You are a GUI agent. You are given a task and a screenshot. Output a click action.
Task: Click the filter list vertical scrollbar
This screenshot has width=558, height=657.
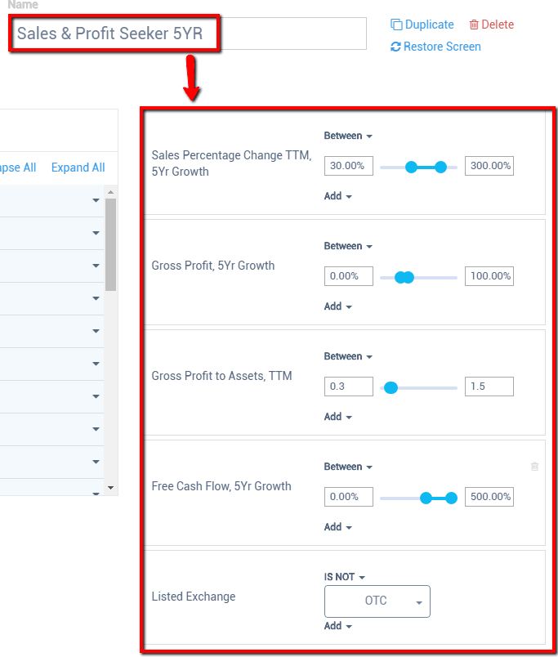[110, 245]
